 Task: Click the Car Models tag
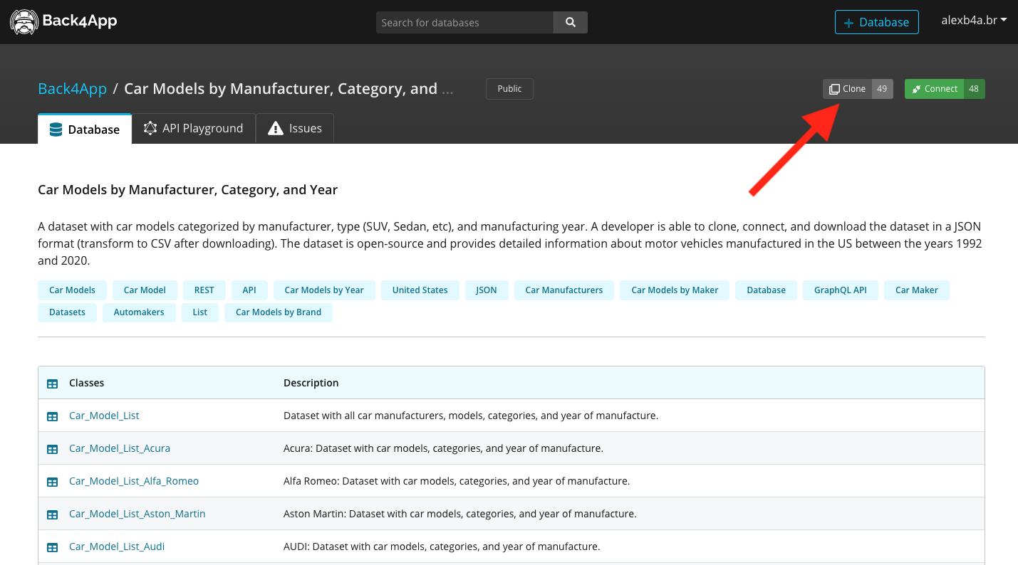coord(72,290)
